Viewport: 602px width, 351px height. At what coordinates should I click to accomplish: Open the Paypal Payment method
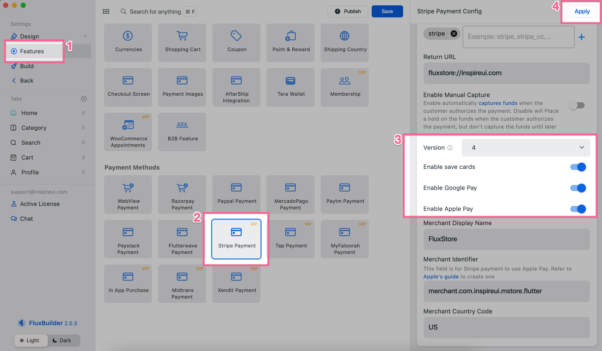click(237, 194)
